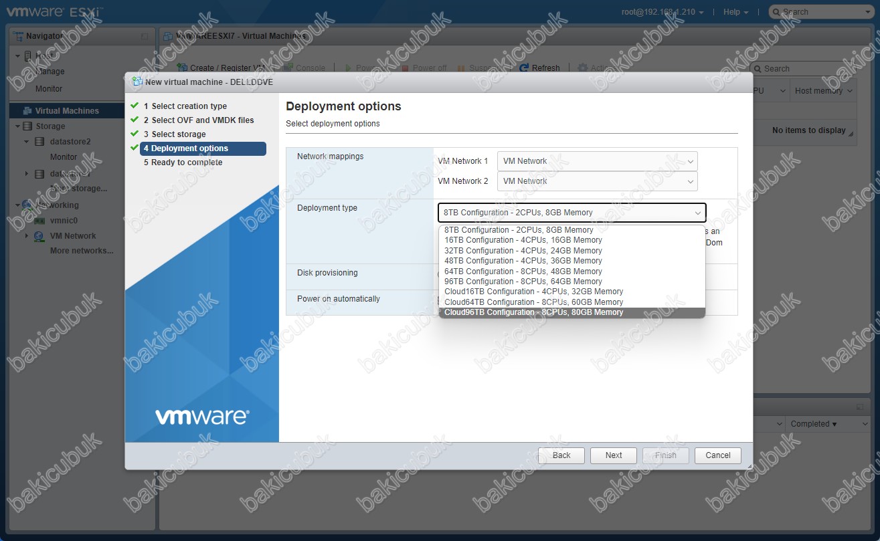Select 48TB Configuration - 4CPUs, 36GB Memory option

(x=572, y=261)
